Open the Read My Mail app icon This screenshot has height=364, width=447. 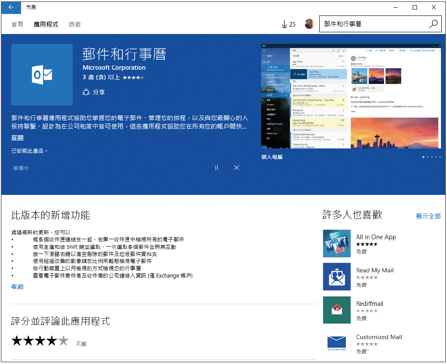click(337, 277)
